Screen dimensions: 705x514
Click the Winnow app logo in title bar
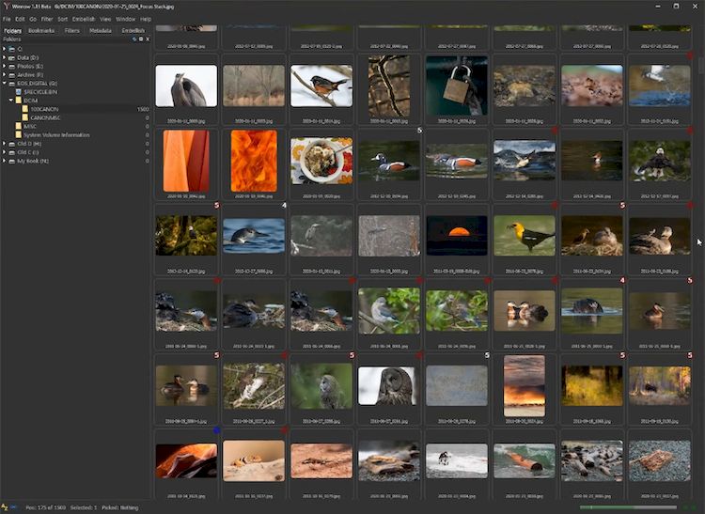click(7, 6)
